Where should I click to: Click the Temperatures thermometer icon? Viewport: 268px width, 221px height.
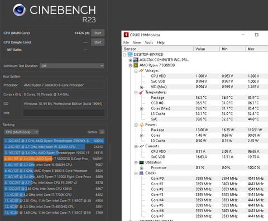click(141, 92)
